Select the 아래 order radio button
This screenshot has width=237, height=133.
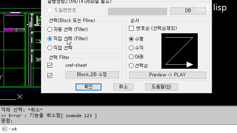click(131, 57)
